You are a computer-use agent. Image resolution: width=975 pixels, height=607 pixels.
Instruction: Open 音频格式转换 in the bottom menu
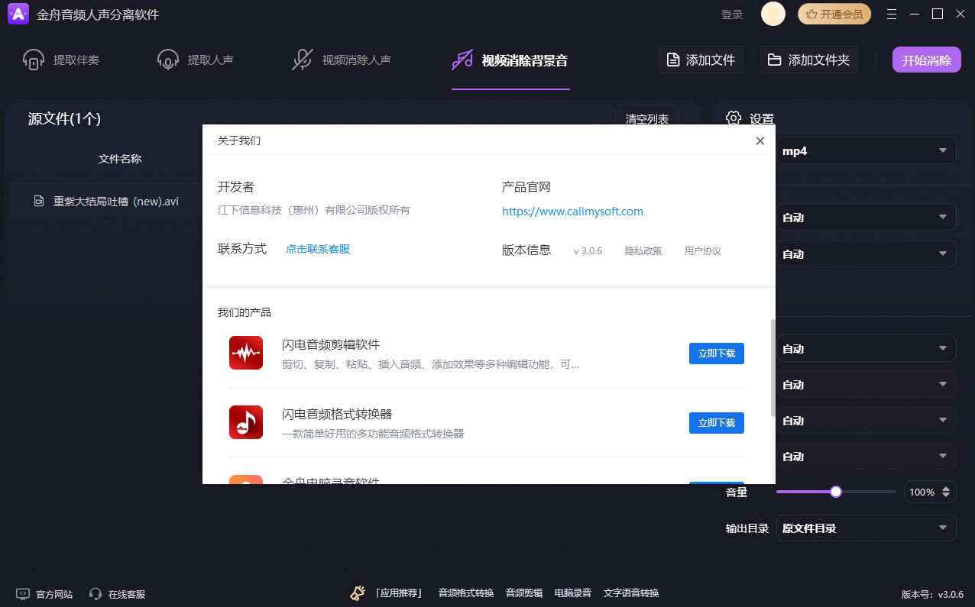(x=466, y=592)
